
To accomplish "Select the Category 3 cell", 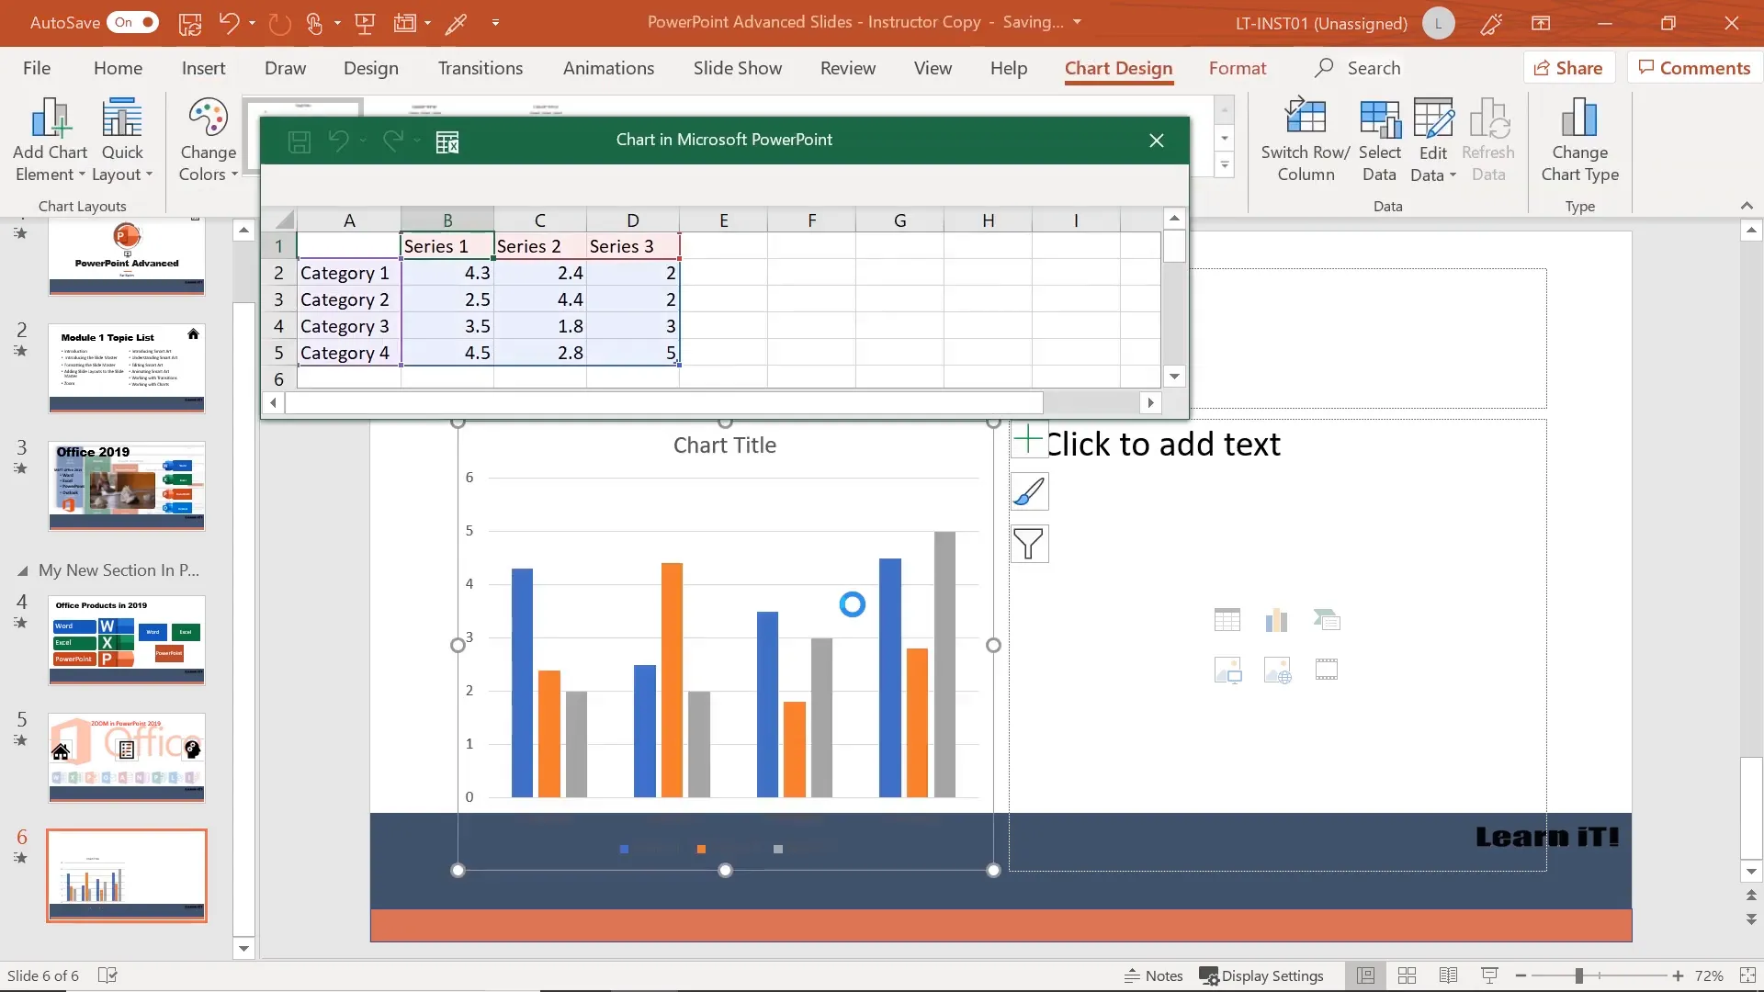I will 348,326.
